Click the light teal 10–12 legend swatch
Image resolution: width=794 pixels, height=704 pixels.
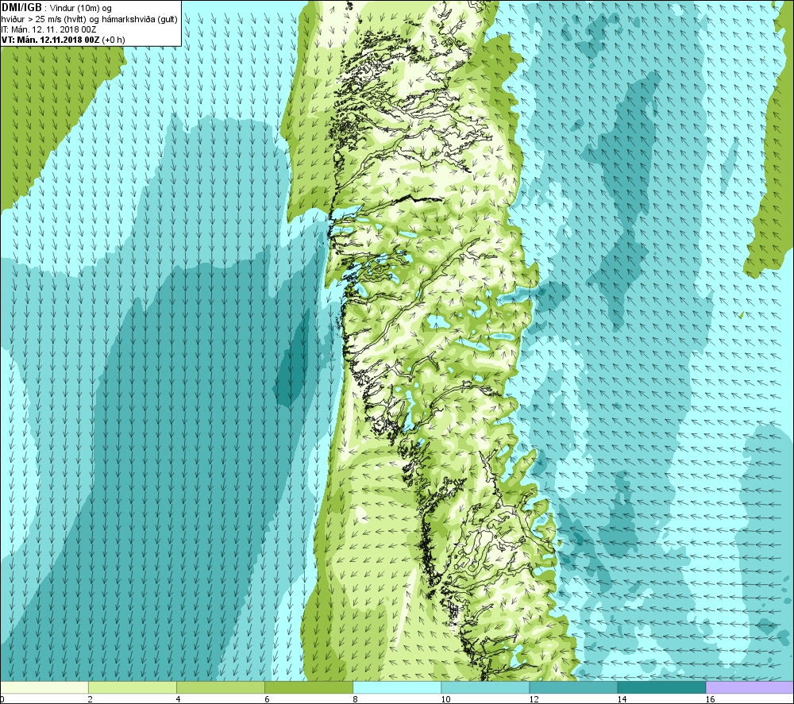[x=485, y=687]
